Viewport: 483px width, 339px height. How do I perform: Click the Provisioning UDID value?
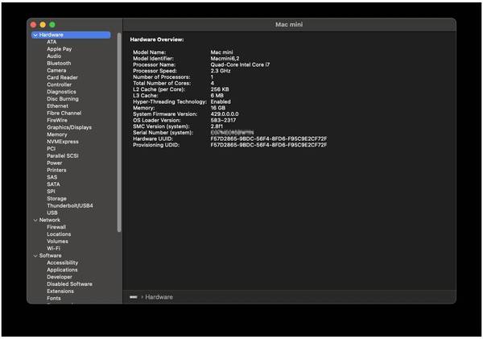269,145
